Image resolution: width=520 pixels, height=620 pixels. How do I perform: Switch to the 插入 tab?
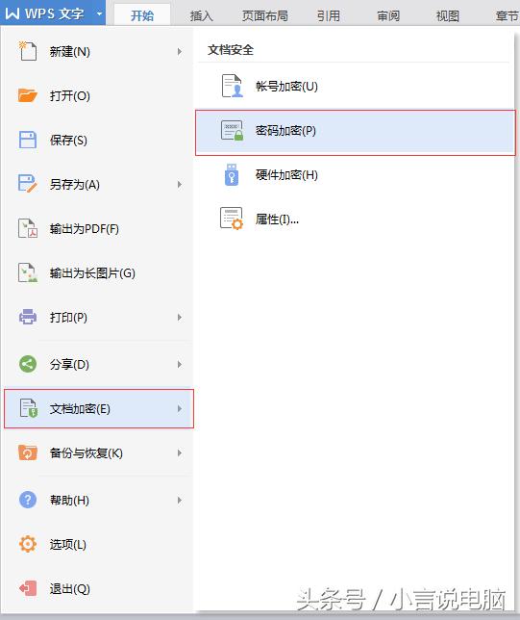(201, 15)
